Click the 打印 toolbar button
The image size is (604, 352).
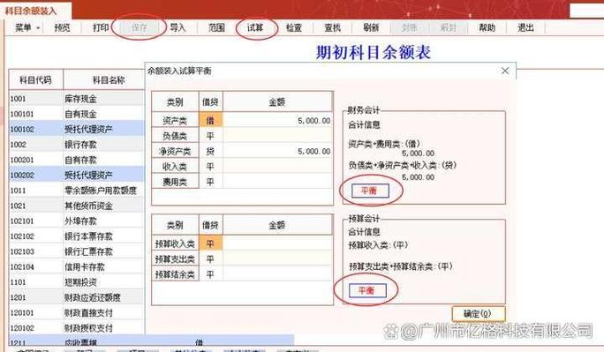(x=101, y=27)
